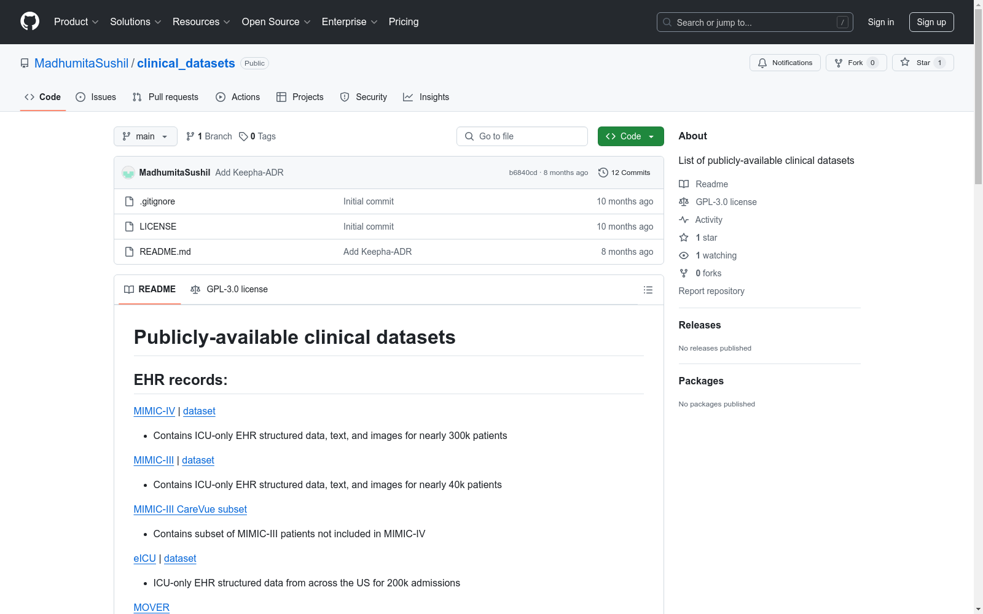Click the .gitignore file icon

point(129,201)
